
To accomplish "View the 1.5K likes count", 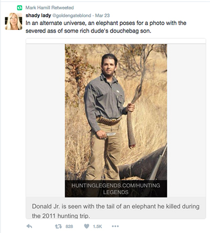I will (x=97, y=227).
